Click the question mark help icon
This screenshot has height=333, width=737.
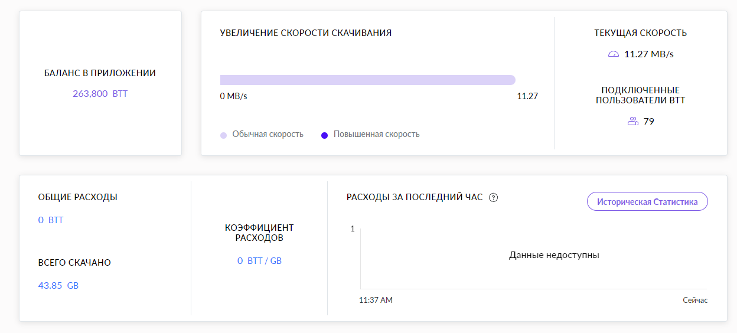click(494, 198)
